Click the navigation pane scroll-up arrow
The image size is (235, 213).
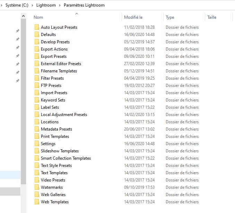pos(23,16)
